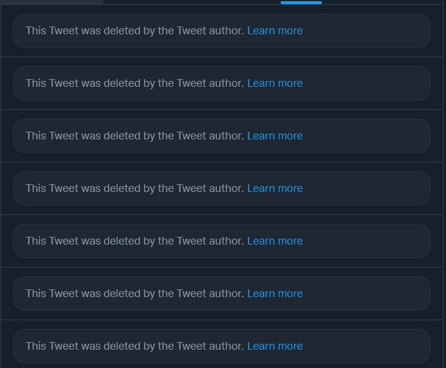
Task: Select the fifth deleted Tweet message text
Action: click(x=135, y=241)
